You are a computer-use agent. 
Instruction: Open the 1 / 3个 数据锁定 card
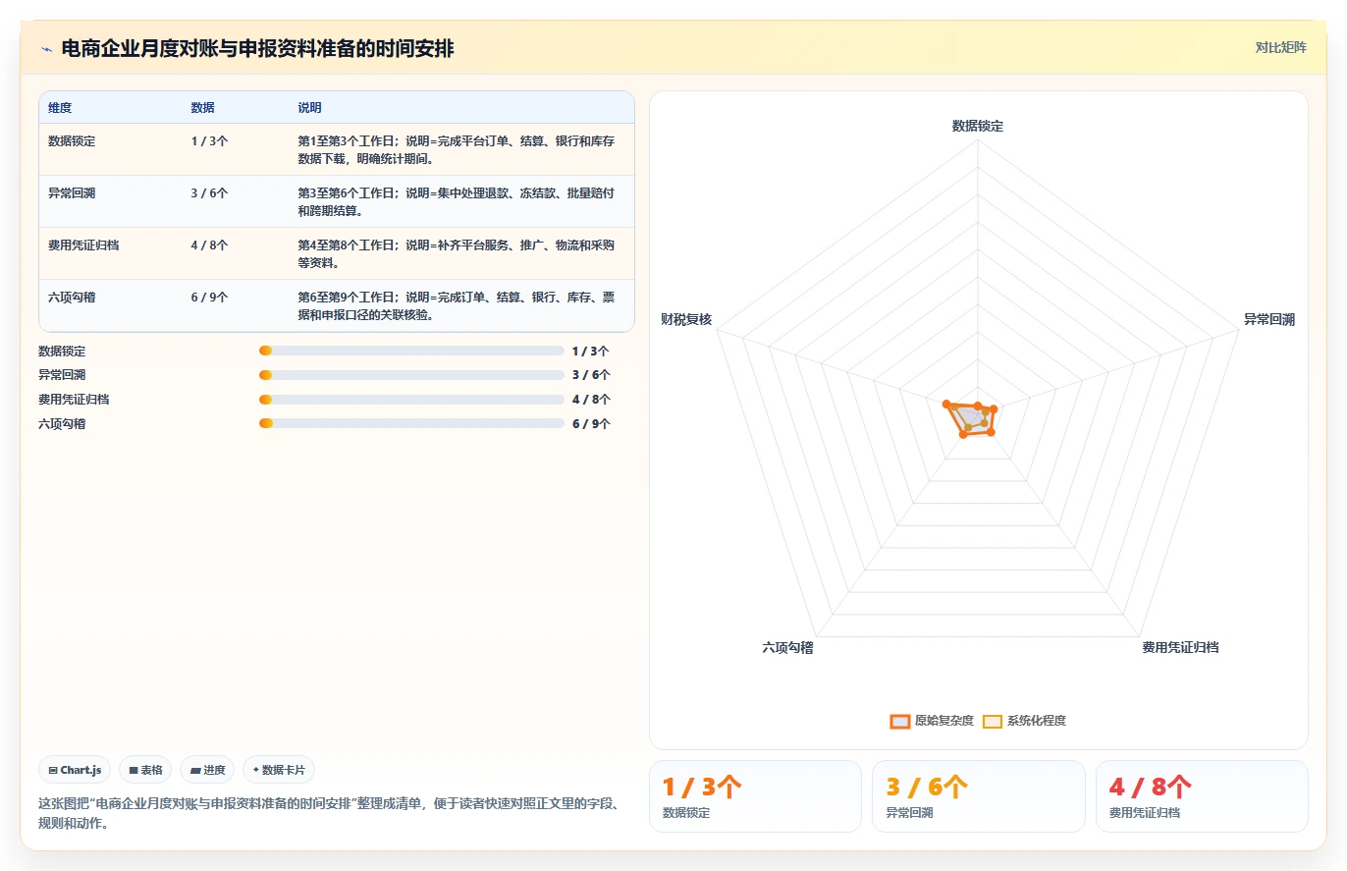point(755,796)
